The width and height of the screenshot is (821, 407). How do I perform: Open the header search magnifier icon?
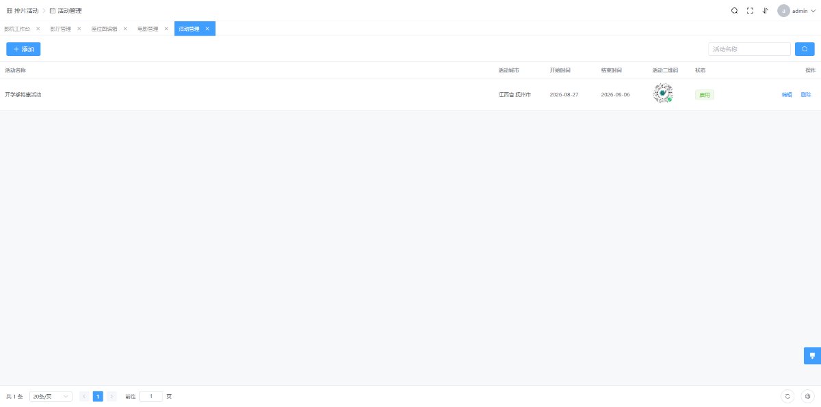(x=734, y=10)
